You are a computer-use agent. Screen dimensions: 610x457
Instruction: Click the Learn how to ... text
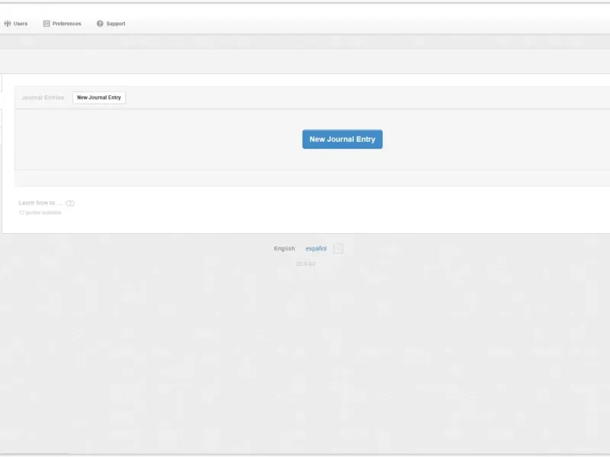click(40, 203)
